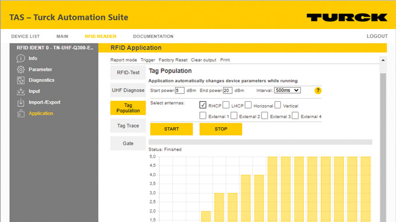This screenshot has height=222, width=396.
Task: Click the scrollbar up arrow
Action: 383,60
